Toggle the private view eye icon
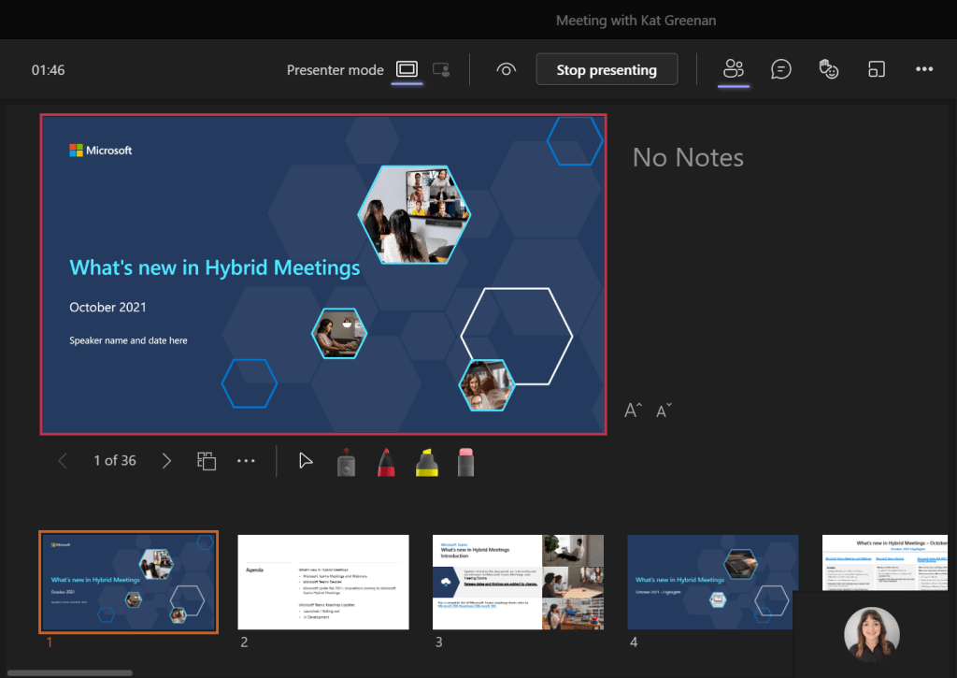The image size is (957, 678). [x=506, y=68]
